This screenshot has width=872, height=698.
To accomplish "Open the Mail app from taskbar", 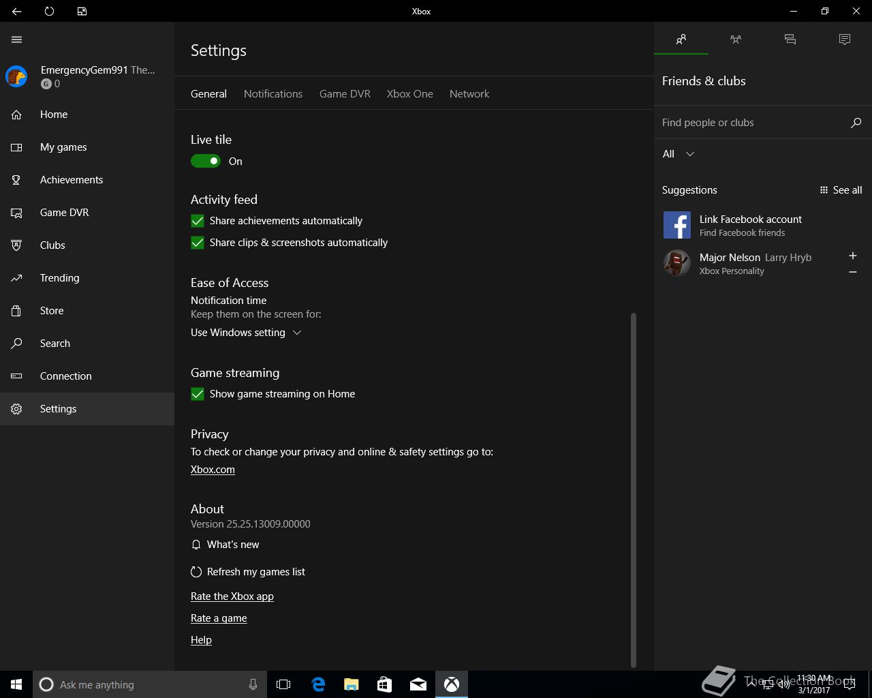I will (418, 684).
